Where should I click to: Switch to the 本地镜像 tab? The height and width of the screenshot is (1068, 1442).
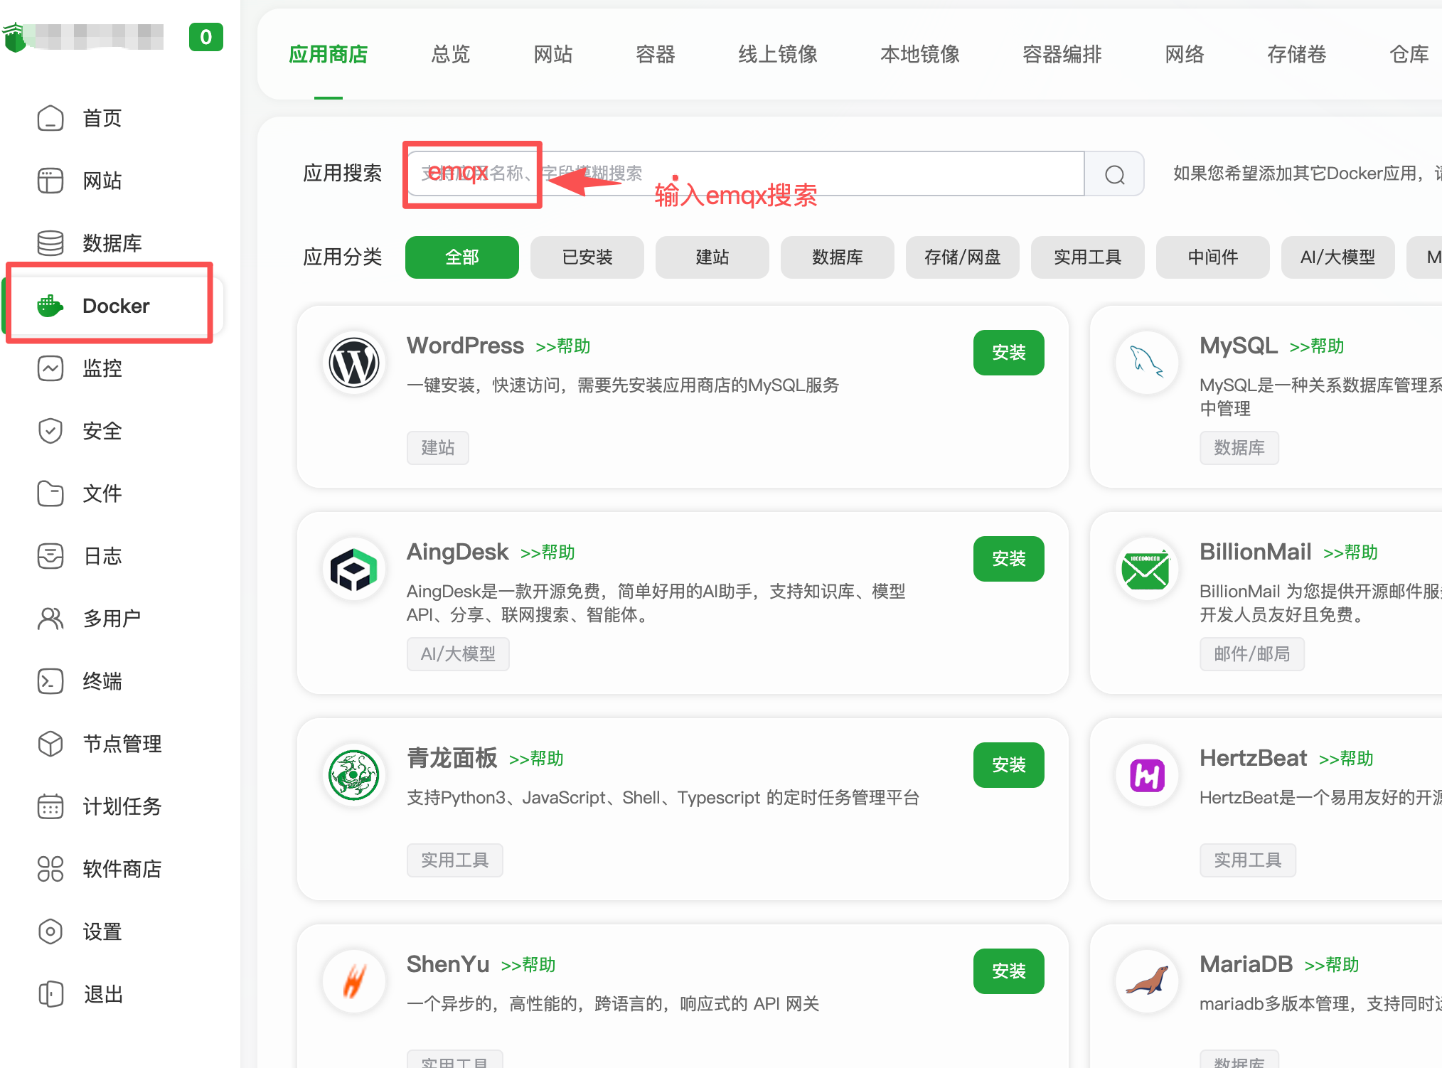coord(919,54)
